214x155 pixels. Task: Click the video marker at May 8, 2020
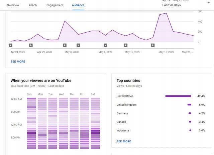point(105,45)
